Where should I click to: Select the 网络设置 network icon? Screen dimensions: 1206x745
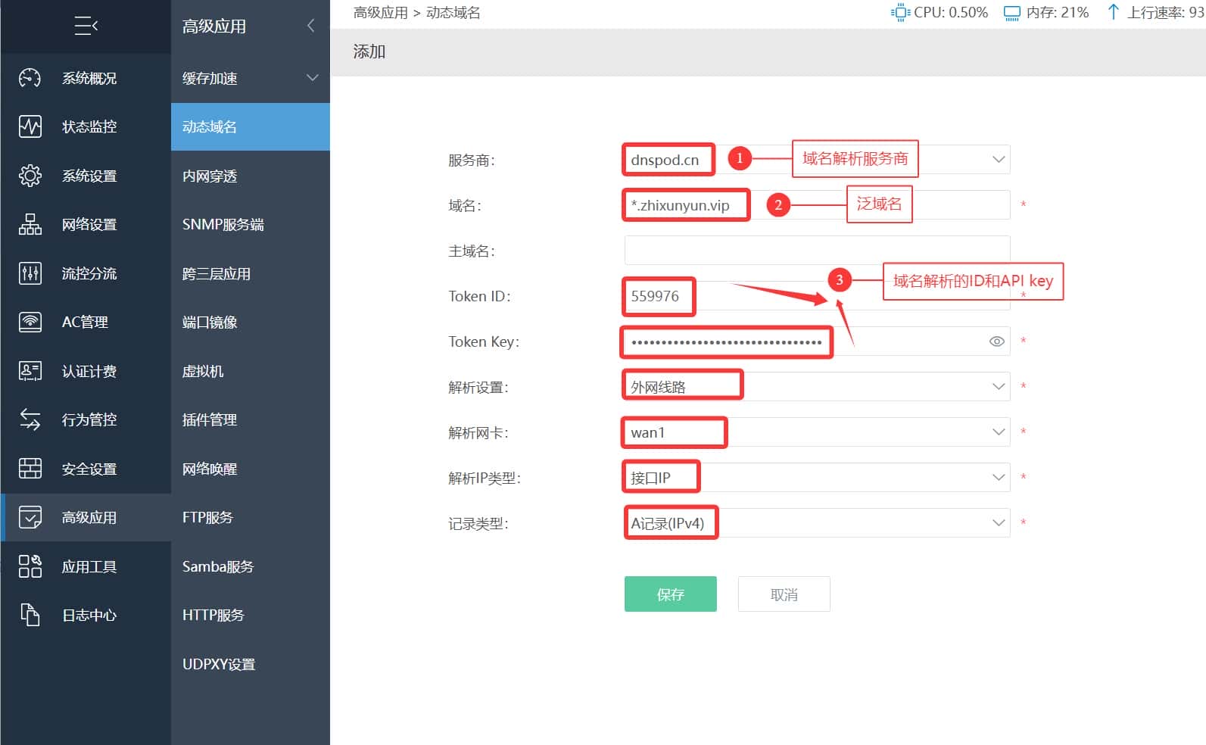[30, 224]
